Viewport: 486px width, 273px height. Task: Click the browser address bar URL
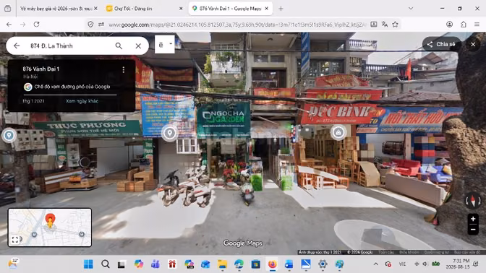[237, 25]
